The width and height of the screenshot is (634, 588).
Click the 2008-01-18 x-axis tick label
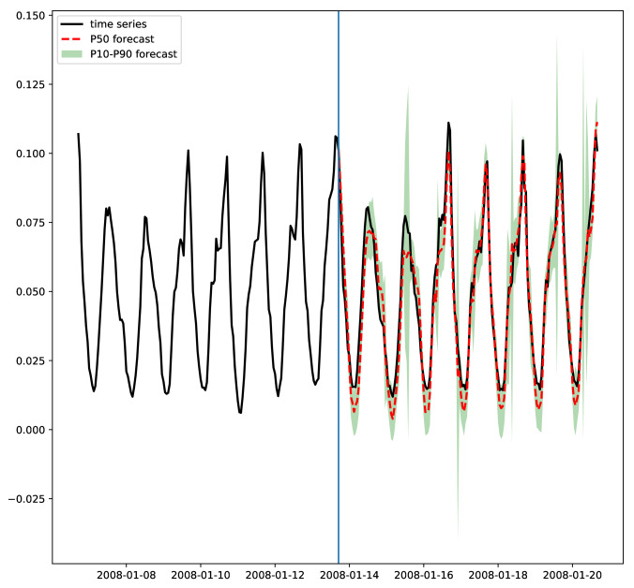(498, 575)
